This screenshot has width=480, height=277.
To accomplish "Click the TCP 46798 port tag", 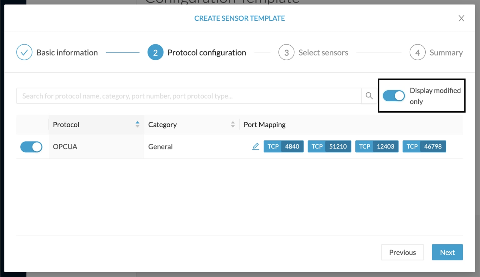I will (x=424, y=146).
